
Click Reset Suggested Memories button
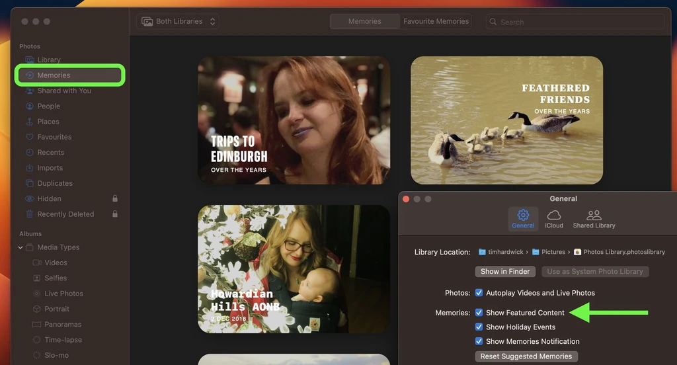(x=526, y=356)
